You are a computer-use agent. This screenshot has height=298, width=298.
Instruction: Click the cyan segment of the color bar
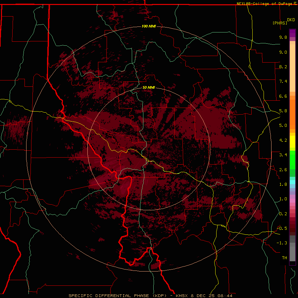(292, 182)
